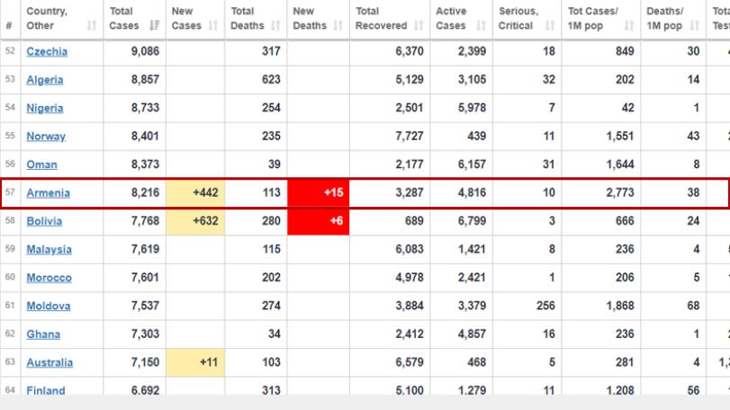Open the Malaysia country link
730x410 pixels.
click(x=49, y=250)
